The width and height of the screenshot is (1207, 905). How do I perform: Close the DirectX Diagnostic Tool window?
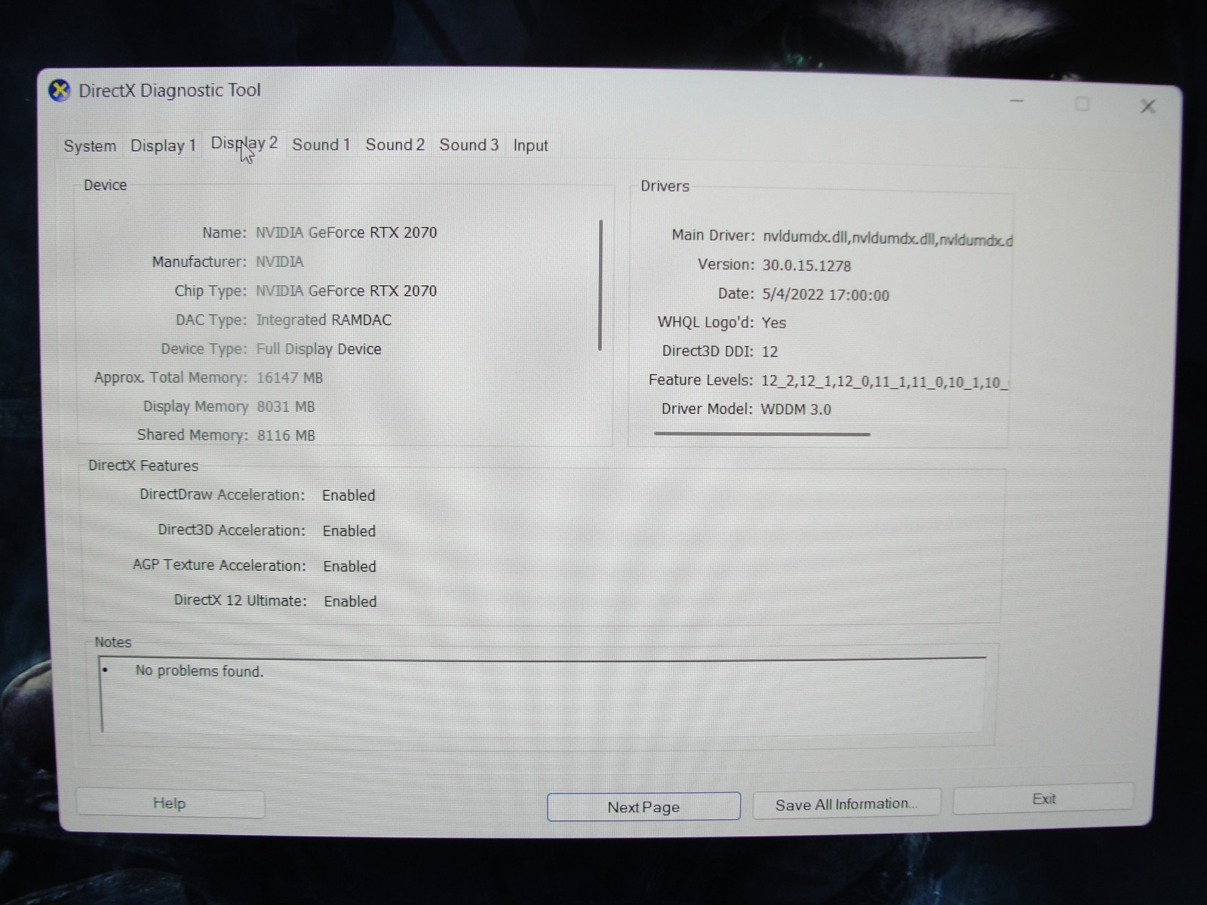(1147, 106)
